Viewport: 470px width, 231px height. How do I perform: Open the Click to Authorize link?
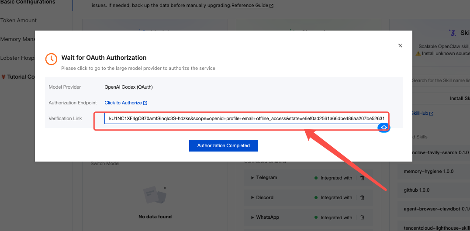tap(123, 103)
